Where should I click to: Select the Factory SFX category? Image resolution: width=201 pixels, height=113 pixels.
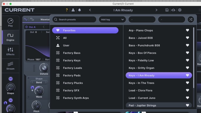[x=85, y=91]
